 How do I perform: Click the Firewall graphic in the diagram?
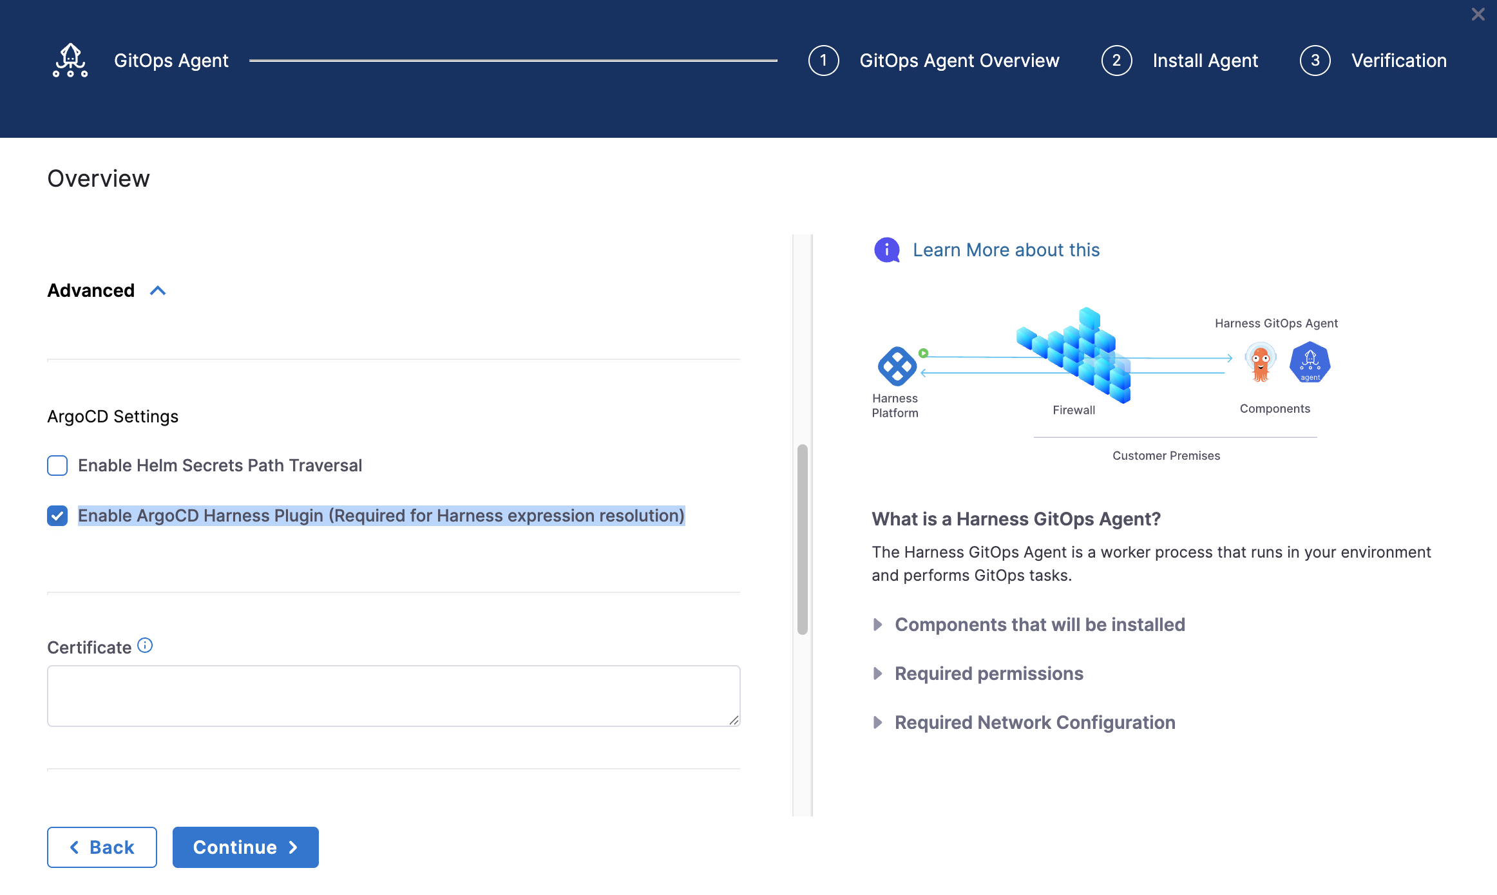point(1073,354)
